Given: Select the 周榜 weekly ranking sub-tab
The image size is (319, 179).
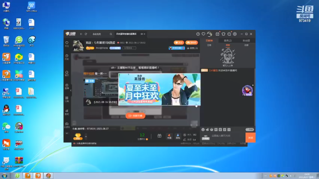Looking at the screenshot, I should pos(228,45).
